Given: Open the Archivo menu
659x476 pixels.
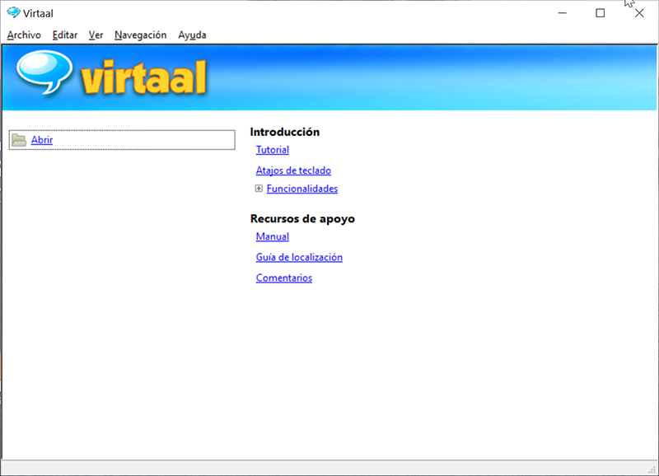Looking at the screenshot, I should point(24,35).
